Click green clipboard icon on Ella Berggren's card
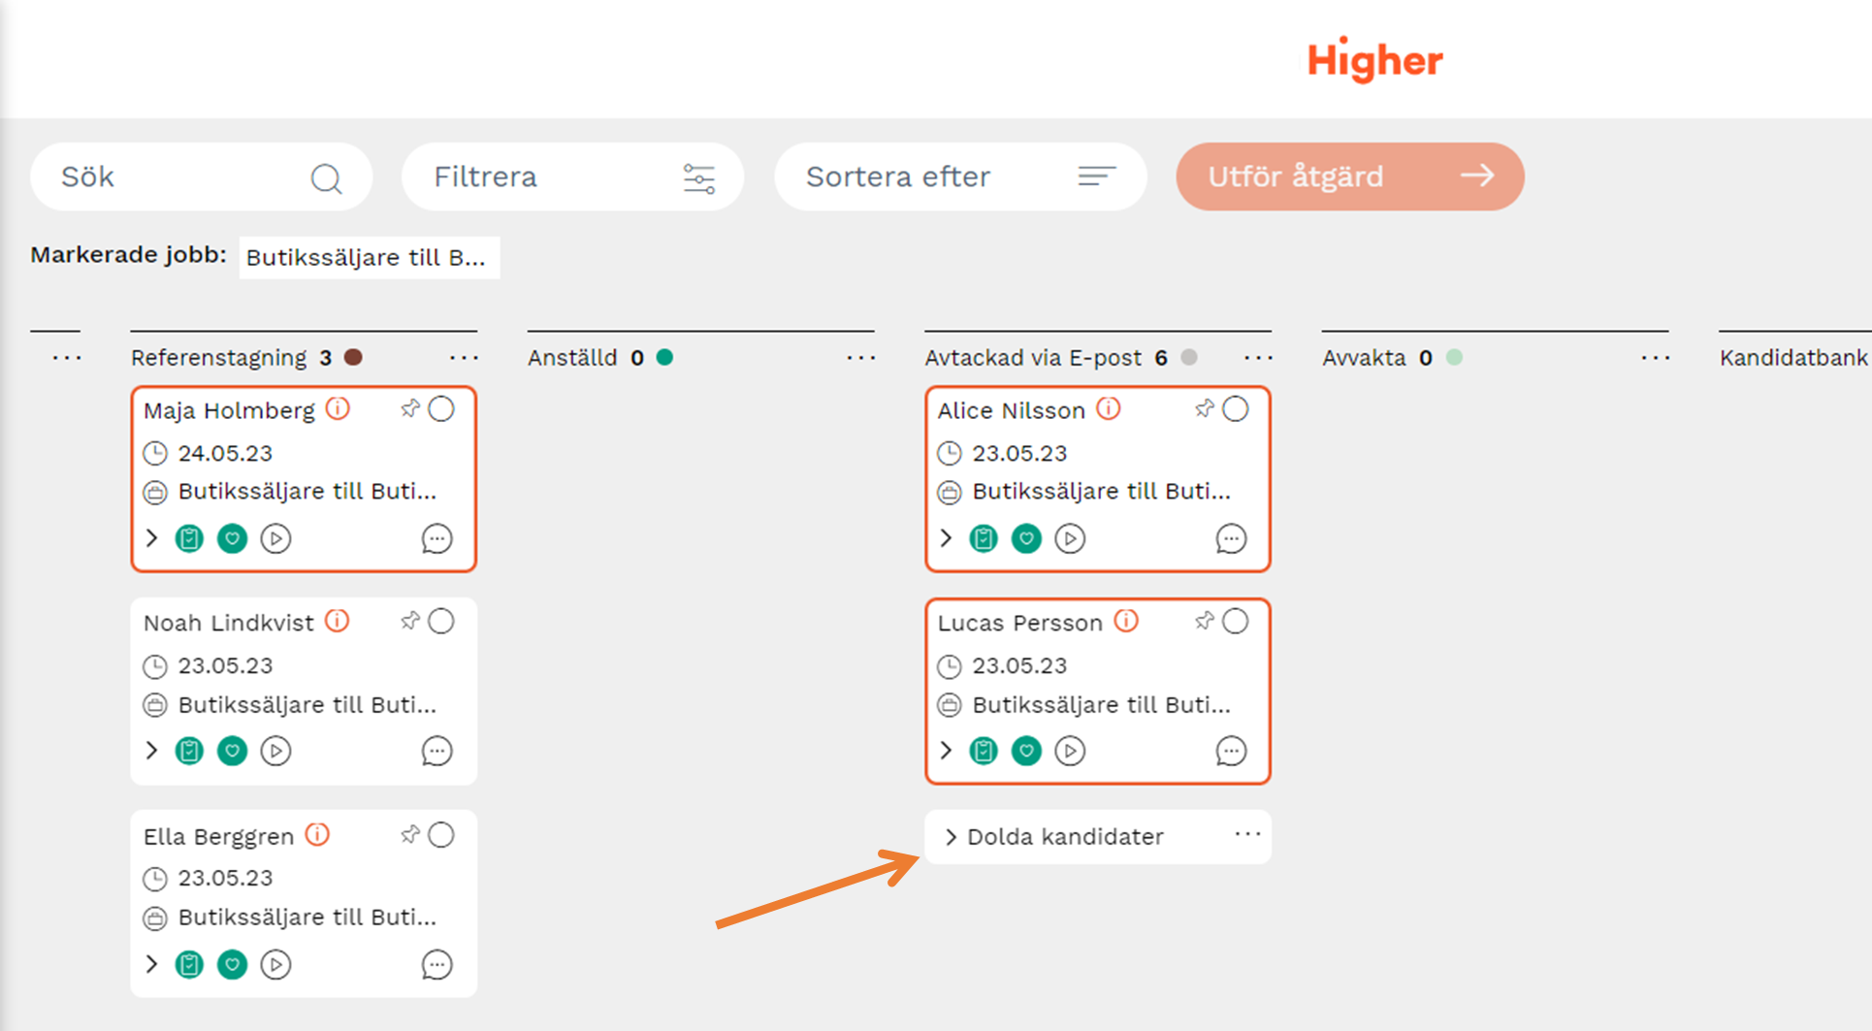 click(x=189, y=964)
